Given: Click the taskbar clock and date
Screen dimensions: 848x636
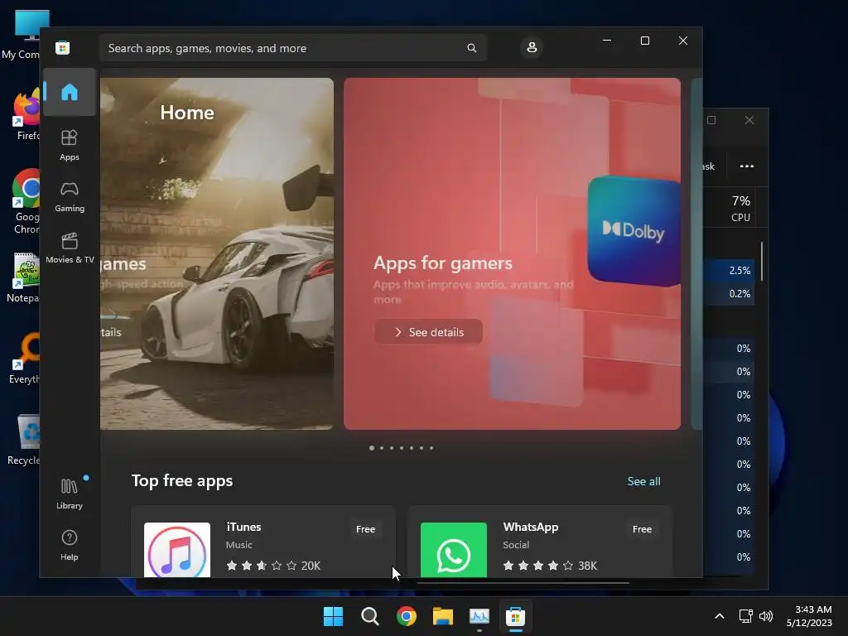Looking at the screenshot, I should coord(809,616).
